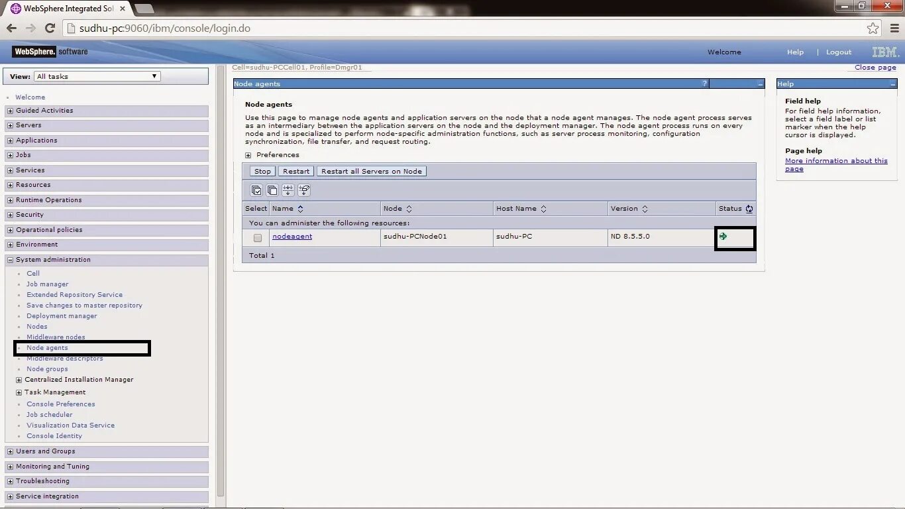
Task: Click the Clear Filter Value icon
Action: [304, 190]
